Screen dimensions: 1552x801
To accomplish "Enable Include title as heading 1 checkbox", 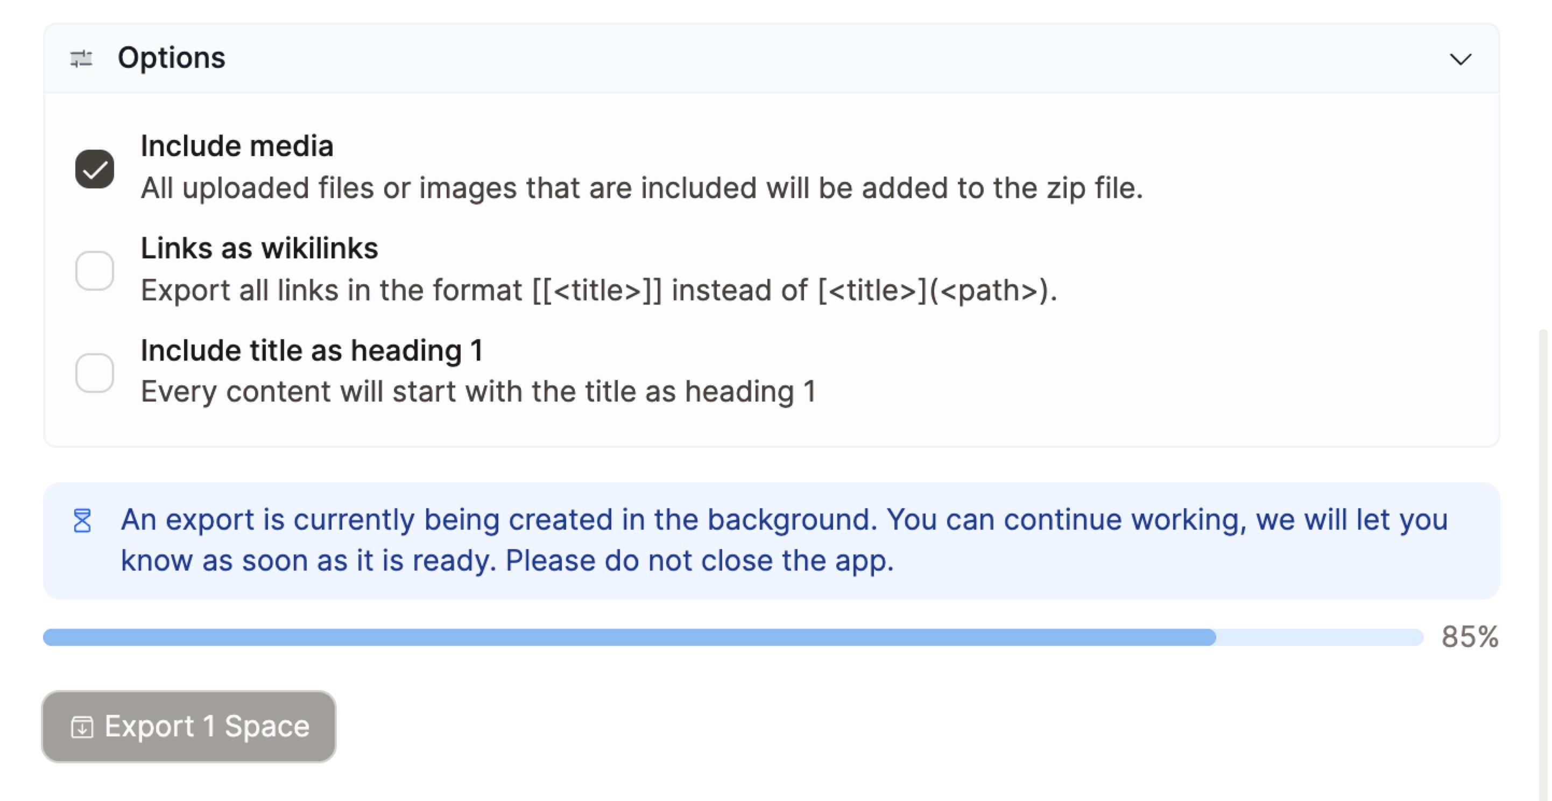I will [x=95, y=373].
